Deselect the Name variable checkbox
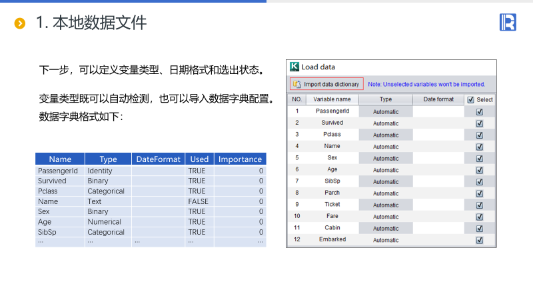This screenshot has width=533, height=300. click(479, 147)
